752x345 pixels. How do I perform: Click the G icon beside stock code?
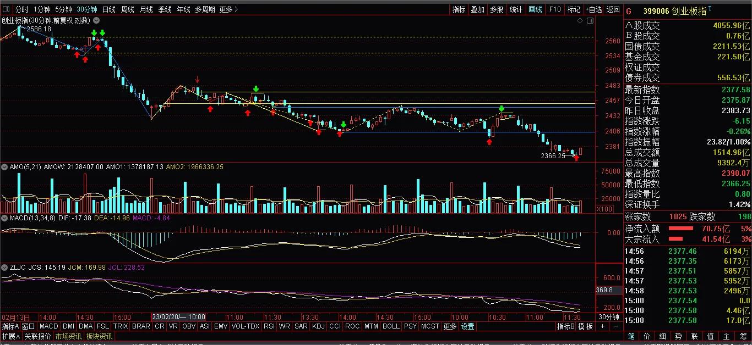pyautogui.click(x=629, y=10)
